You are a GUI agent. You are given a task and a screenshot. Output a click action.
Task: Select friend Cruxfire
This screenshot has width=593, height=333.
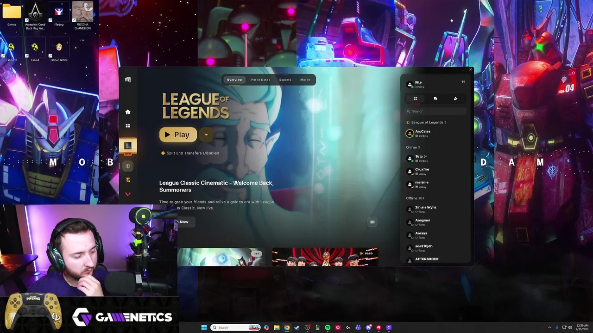tap(435, 172)
